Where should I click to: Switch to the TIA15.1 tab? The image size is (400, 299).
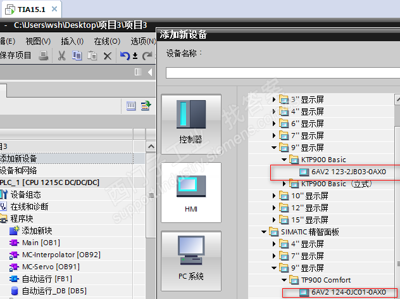32,10
